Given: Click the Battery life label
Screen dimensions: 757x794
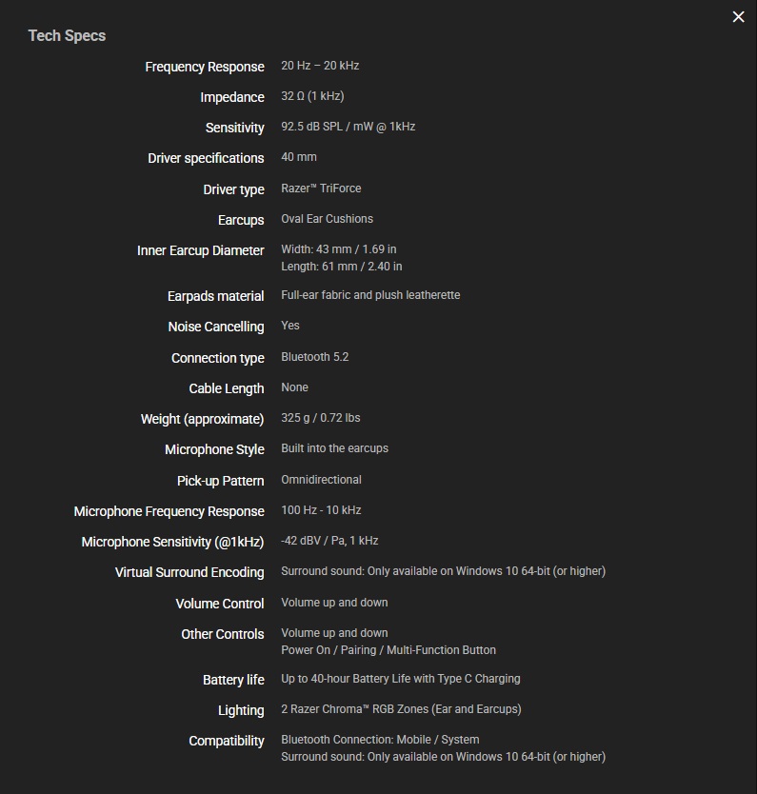Looking at the screenshot, I should [233, 680].
